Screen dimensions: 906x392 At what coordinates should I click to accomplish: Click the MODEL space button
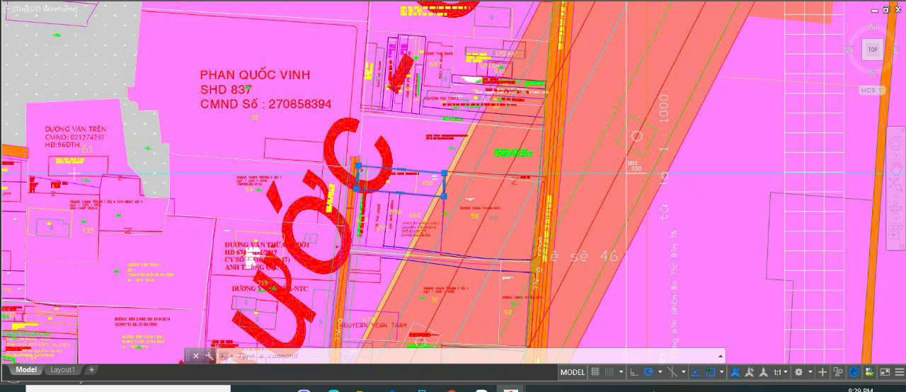pyautogui.click(x=573, y=372)
